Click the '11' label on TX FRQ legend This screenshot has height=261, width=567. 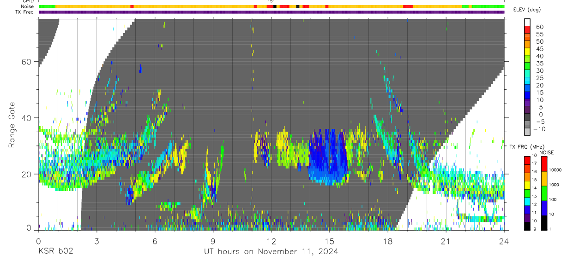click(534, 213)
